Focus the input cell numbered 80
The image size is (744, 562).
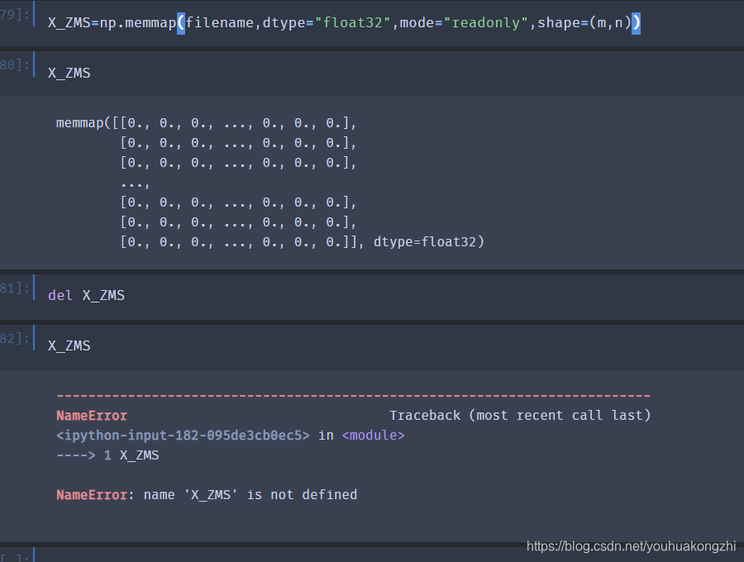(389, 74)
